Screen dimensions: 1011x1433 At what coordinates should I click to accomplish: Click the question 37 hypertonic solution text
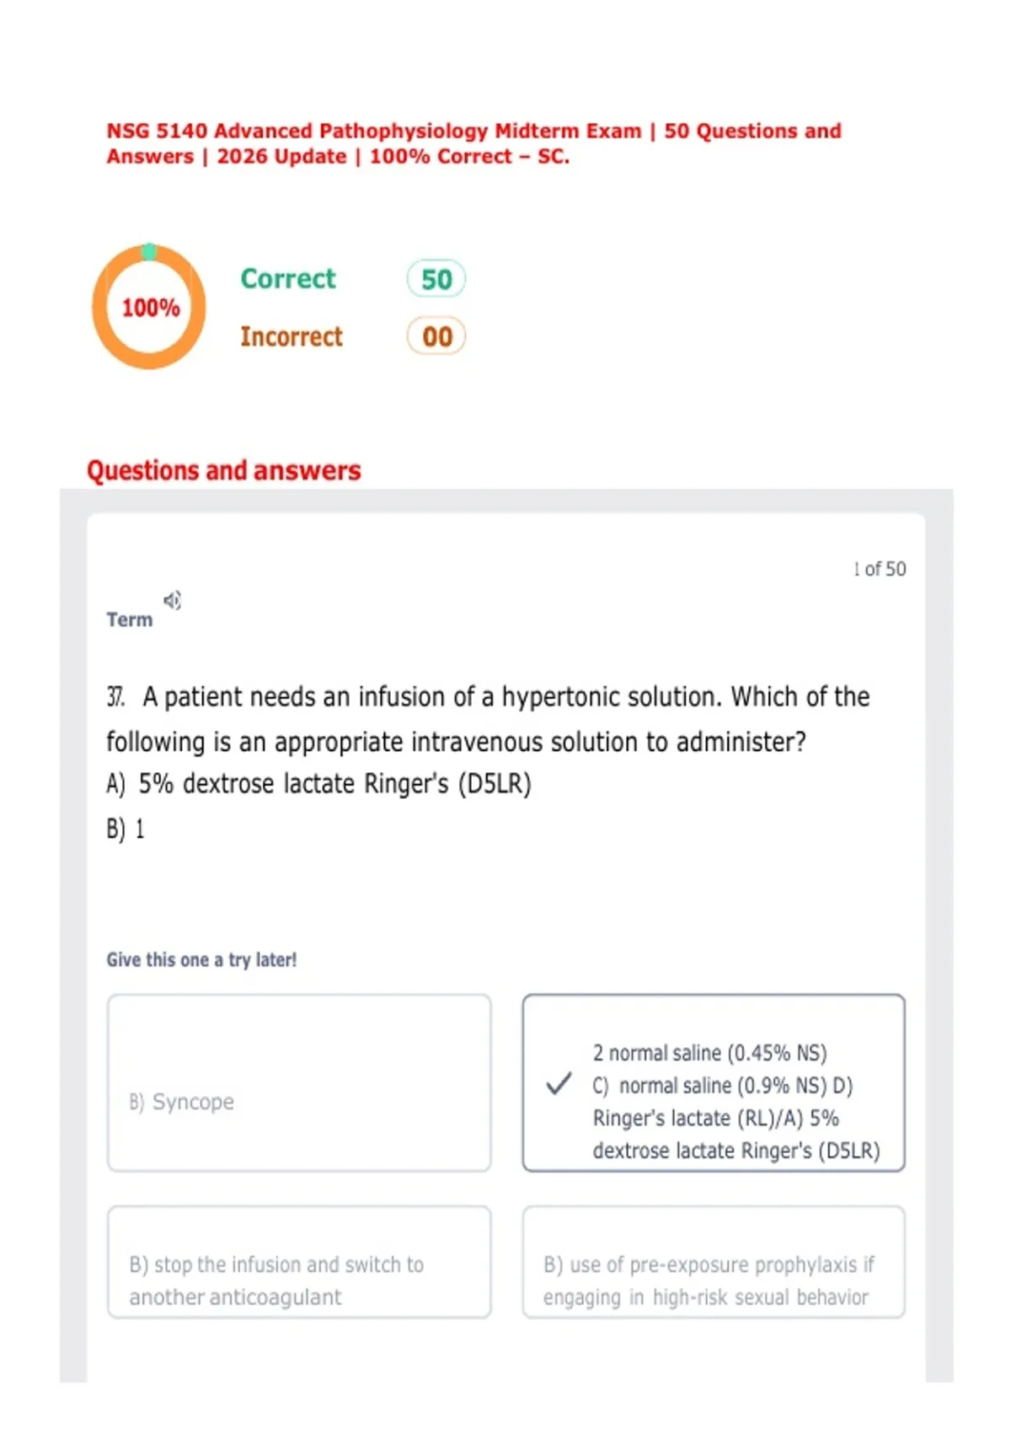[488, 719]
